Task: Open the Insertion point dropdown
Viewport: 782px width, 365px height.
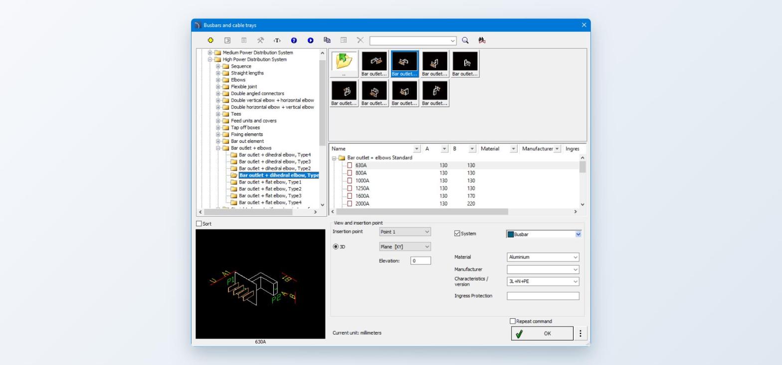Action: coord(405,232)
